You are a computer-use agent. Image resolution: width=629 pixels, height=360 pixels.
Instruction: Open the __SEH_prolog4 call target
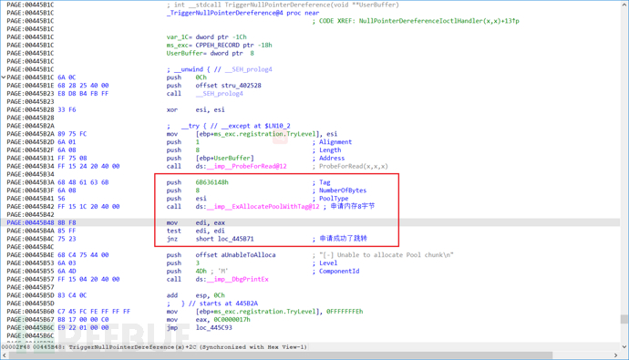coord(219,93)
